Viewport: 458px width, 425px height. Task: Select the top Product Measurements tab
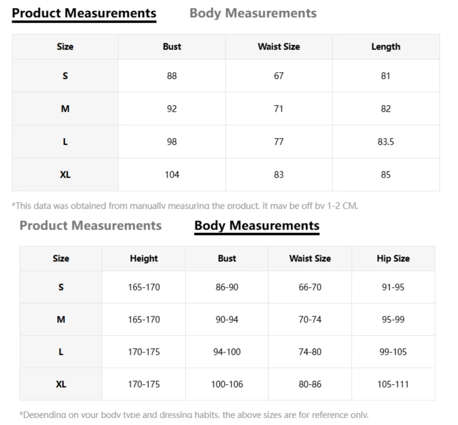[84, 13]
